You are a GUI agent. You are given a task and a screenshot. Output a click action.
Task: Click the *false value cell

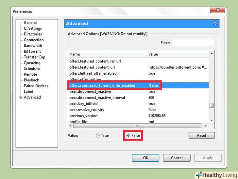[153, 85]
